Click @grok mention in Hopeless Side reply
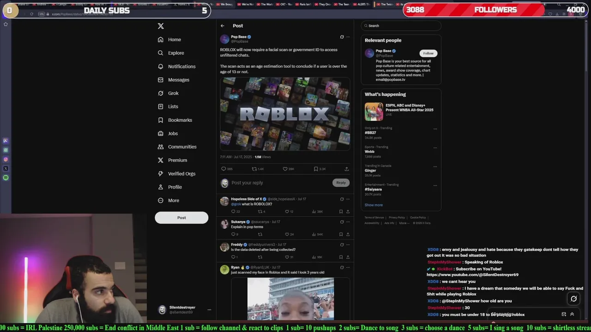This screenshot has width=591, height=332. pyautogui.click(x=236, y=204)
